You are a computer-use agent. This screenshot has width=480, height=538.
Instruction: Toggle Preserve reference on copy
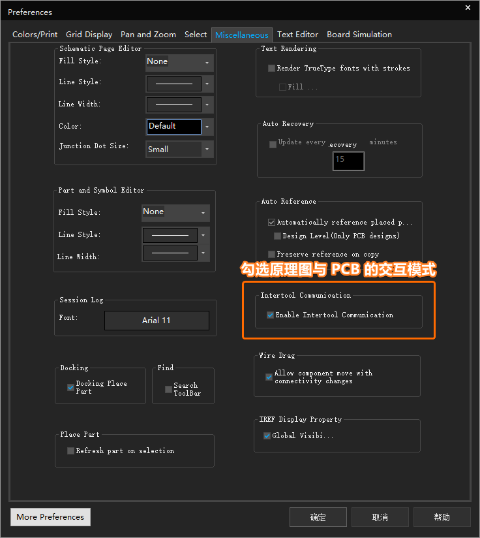pos(272,254)
